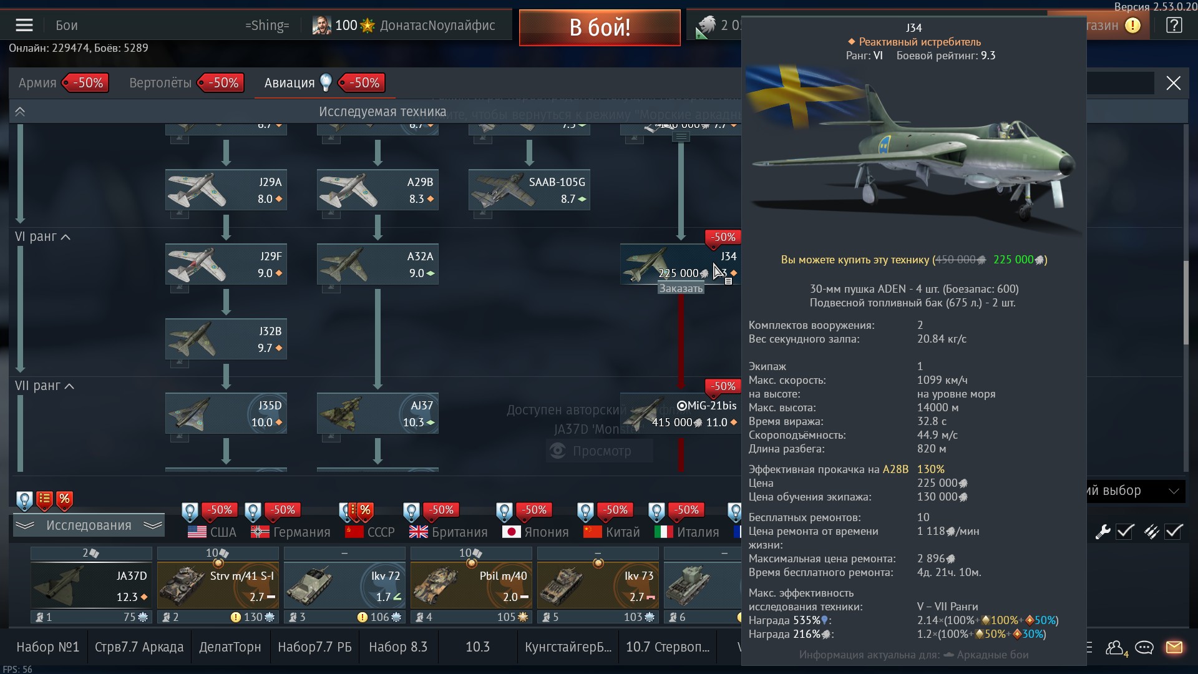The image size is (1198, 674).
Task: Open the chat speech bubble icon
Action: pos(1144,647)
